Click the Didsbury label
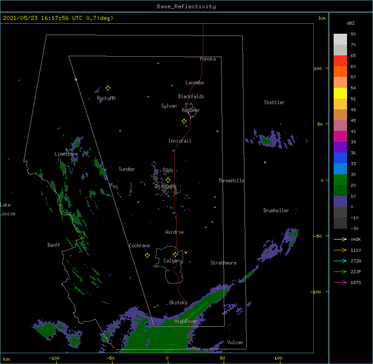373x364 pixels. 166,186
